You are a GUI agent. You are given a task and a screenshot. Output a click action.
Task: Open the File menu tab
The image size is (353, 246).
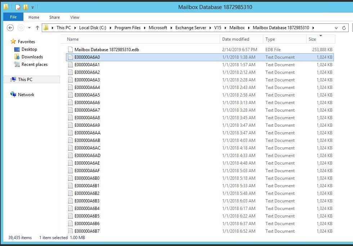(13, 17)
